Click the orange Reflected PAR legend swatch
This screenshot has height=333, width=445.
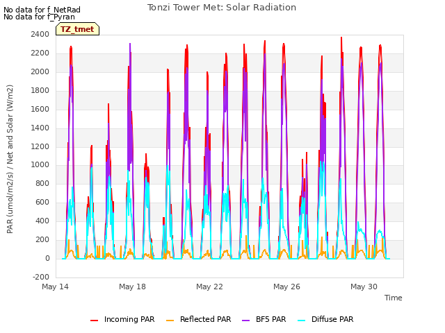pyautogui.click(x=170, y=321)
